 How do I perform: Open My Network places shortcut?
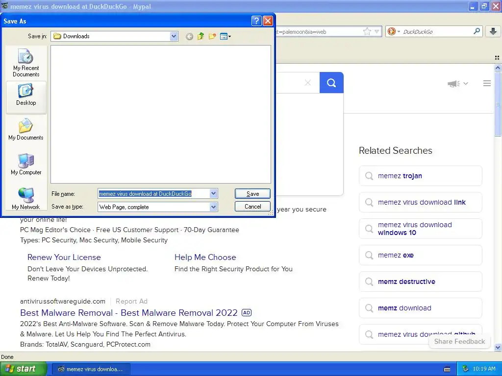(x=26, y=199)
